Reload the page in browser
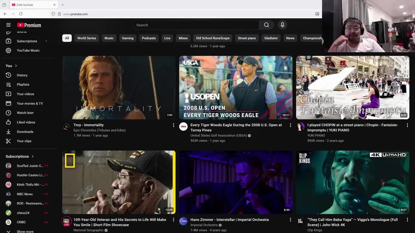 tap(21, 14)
